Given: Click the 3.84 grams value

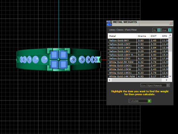Looking at the screenshot, I should pos(141,66).
